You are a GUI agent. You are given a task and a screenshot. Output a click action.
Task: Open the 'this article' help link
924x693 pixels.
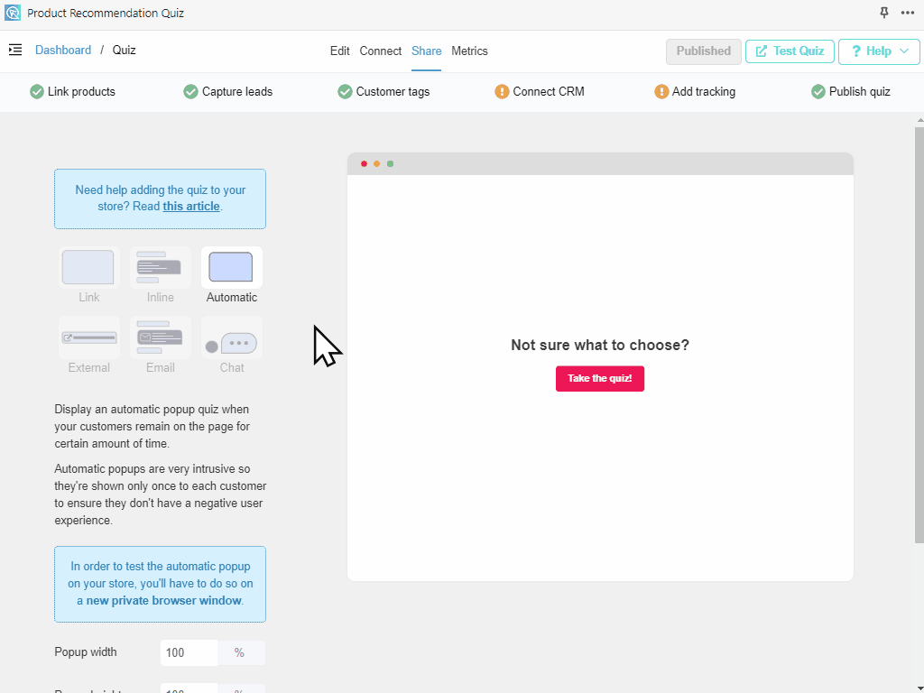(191, 207)
